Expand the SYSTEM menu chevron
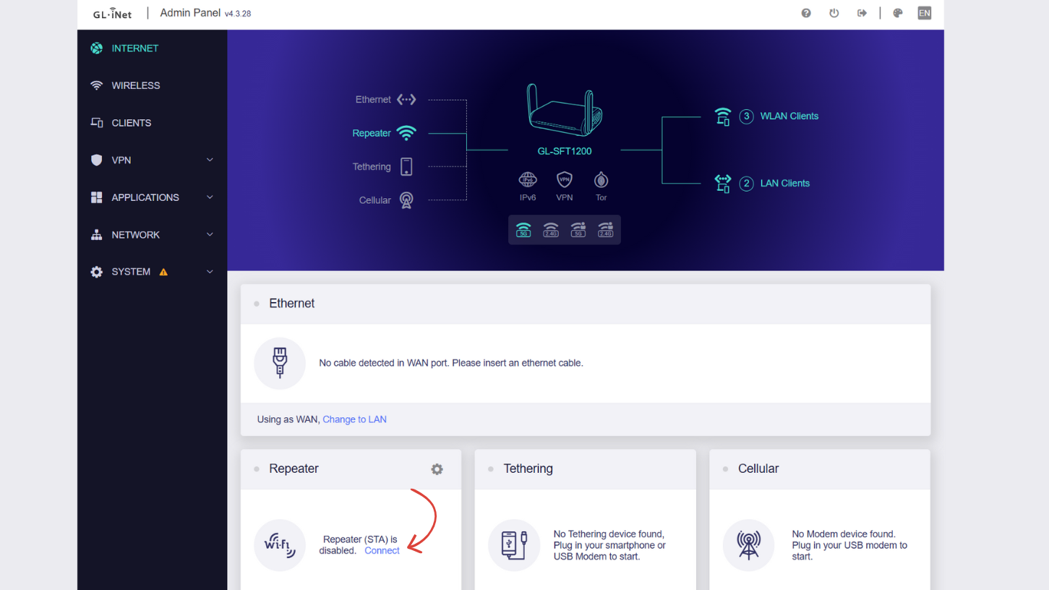Viewport: 1049px width, 590px height. 210,272
